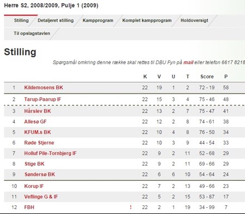Open the Tarup-Paarup IF team link

(43, 99)
